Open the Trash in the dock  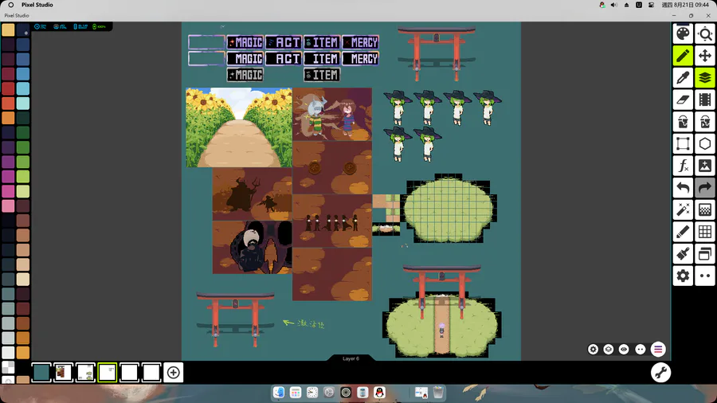click(438, 393)
